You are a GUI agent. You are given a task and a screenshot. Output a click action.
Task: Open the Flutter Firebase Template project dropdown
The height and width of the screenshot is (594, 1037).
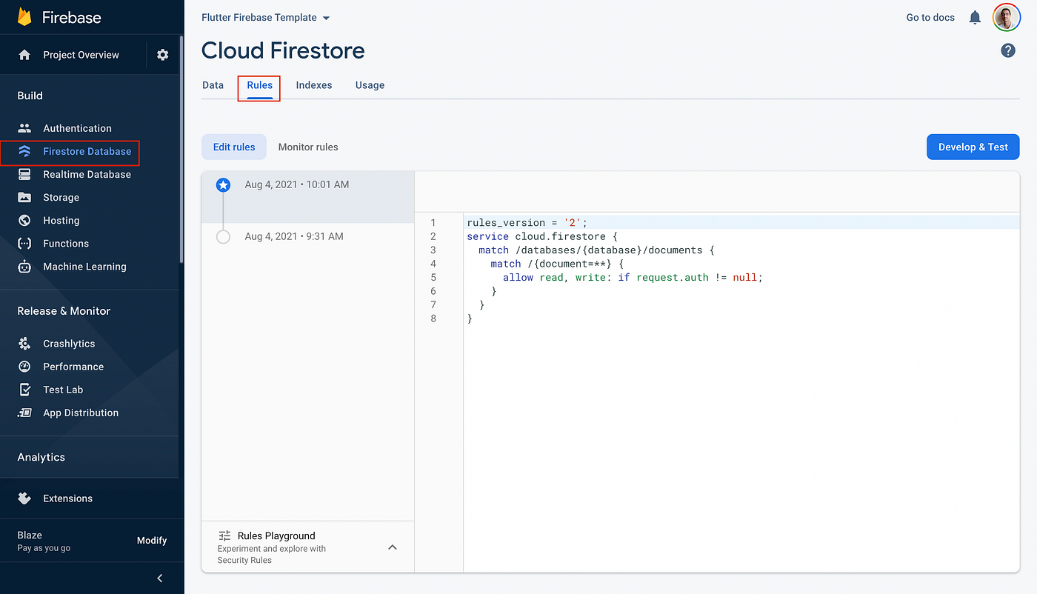[x=265, y=17]
